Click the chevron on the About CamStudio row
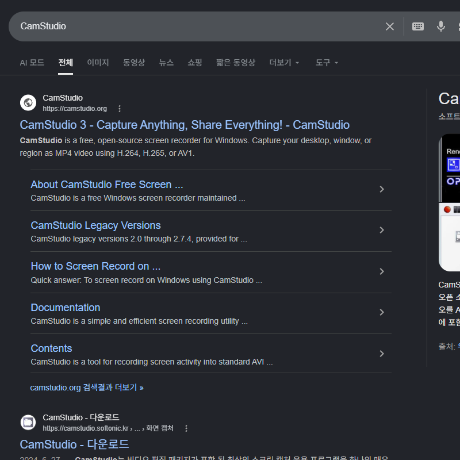This screenshot has width=460, height=460. [x=382, y=189]
